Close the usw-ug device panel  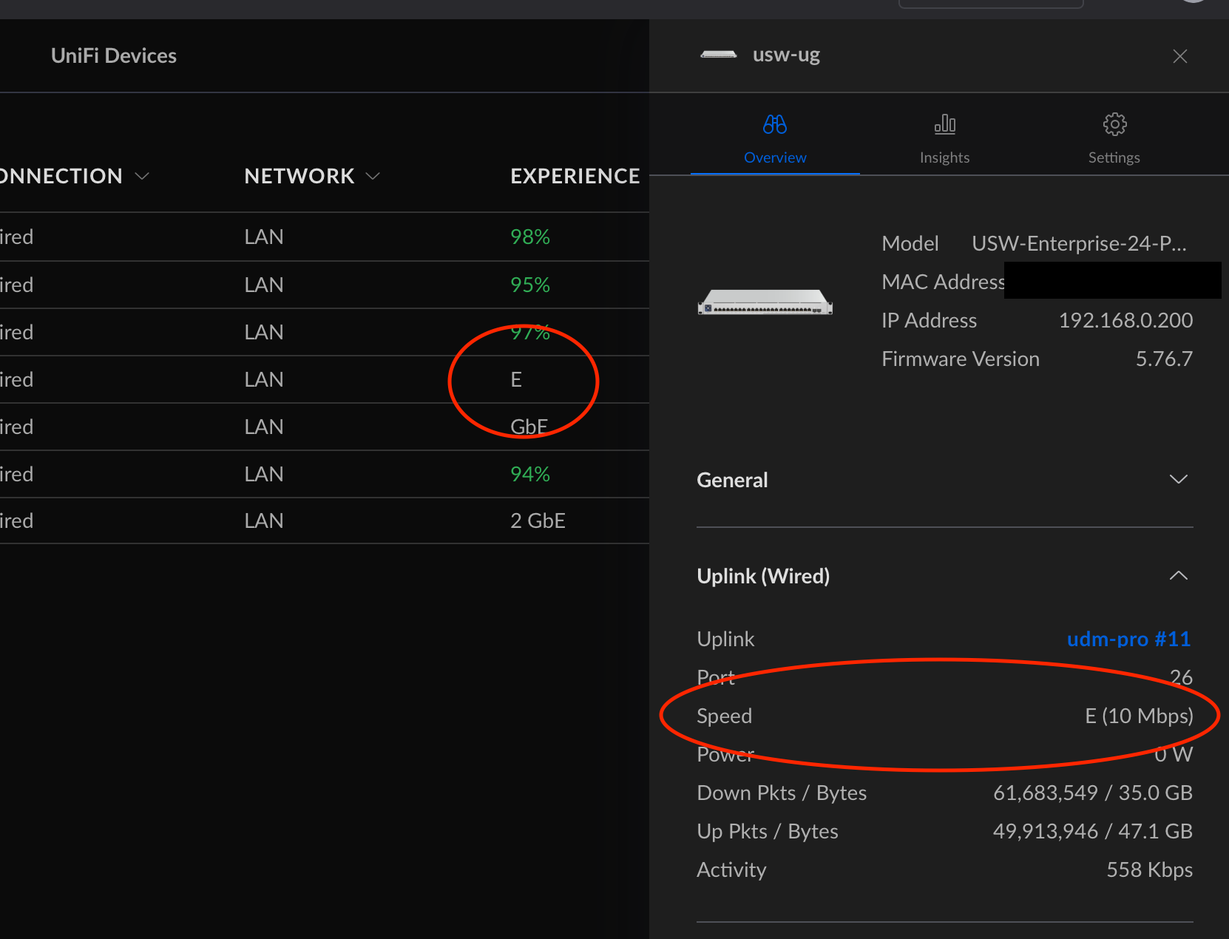coord(1179,56)
